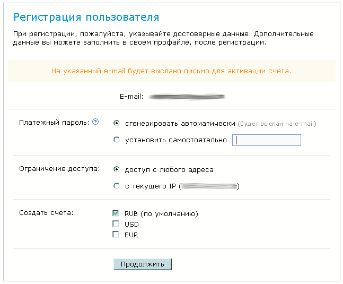Click the introductory registration paragraph text
343x284 pixels.
163,38
